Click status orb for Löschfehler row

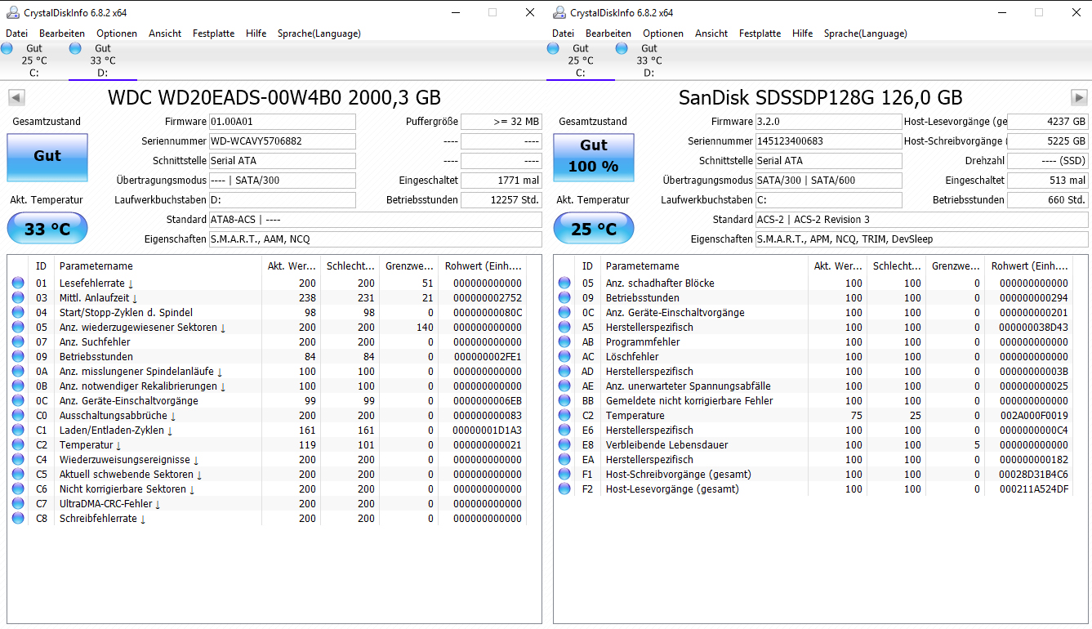click(564, 357)
